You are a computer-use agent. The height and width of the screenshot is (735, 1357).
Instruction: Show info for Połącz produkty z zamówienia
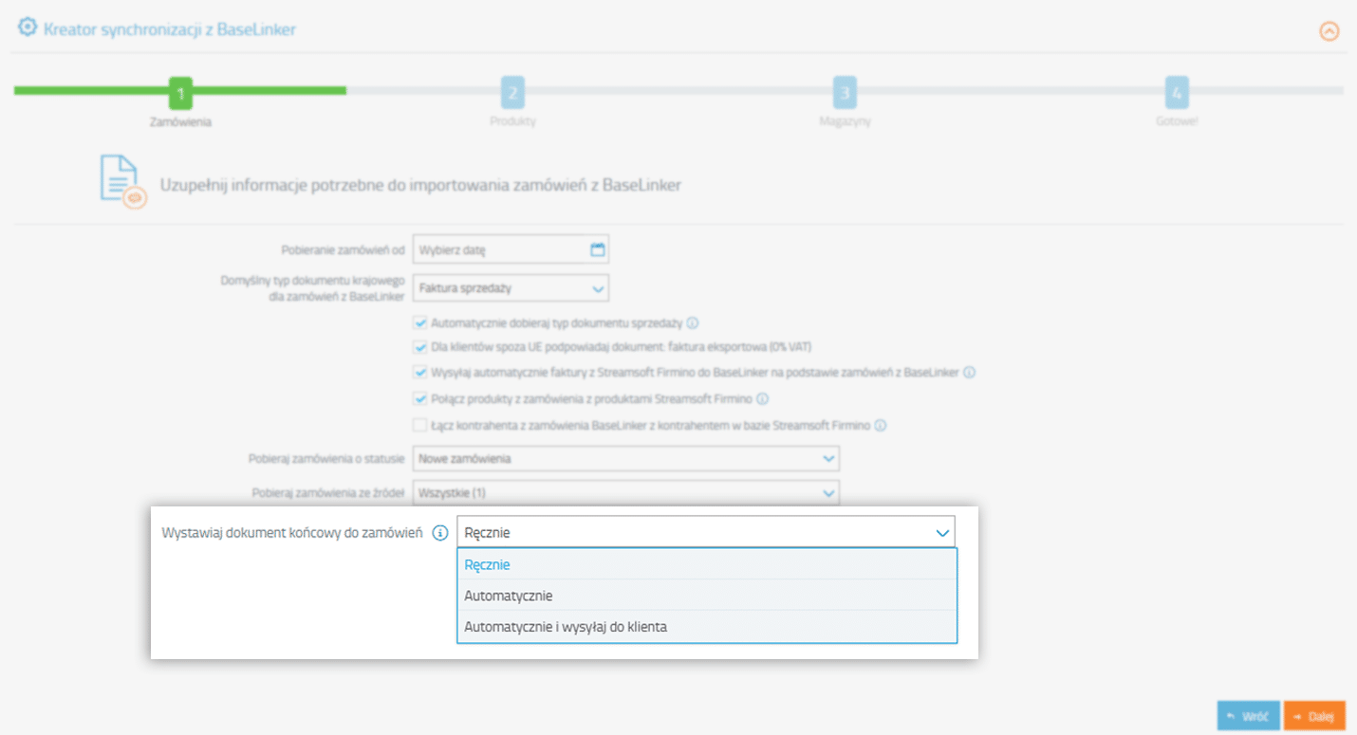pos(762,399)
